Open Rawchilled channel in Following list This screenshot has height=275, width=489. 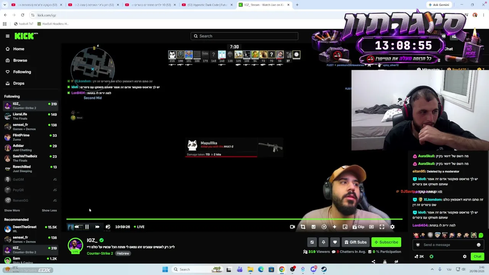click(31, 168)
